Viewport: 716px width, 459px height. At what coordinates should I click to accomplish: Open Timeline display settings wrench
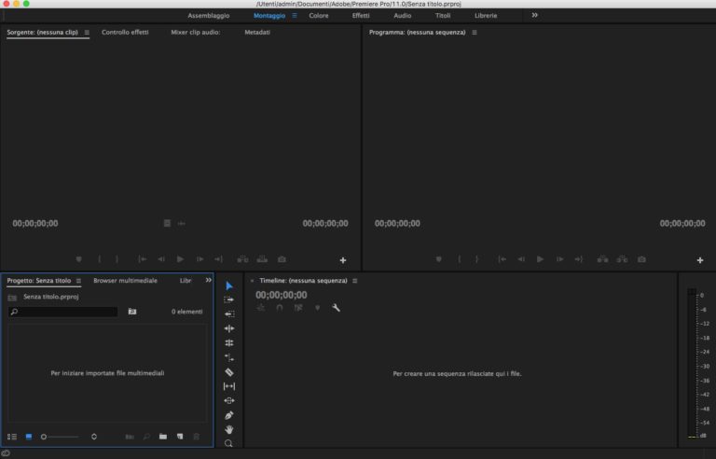click(x=336, y=308)
